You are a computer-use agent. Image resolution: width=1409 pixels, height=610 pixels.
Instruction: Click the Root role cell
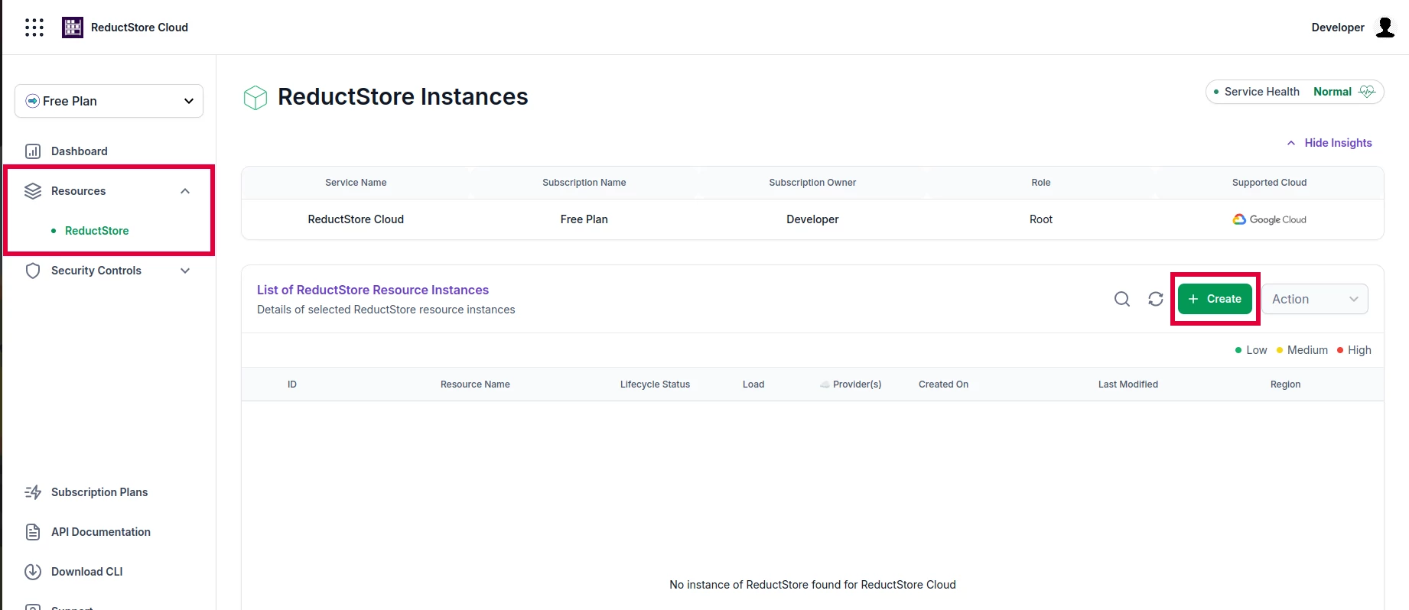click(1041, 219)
